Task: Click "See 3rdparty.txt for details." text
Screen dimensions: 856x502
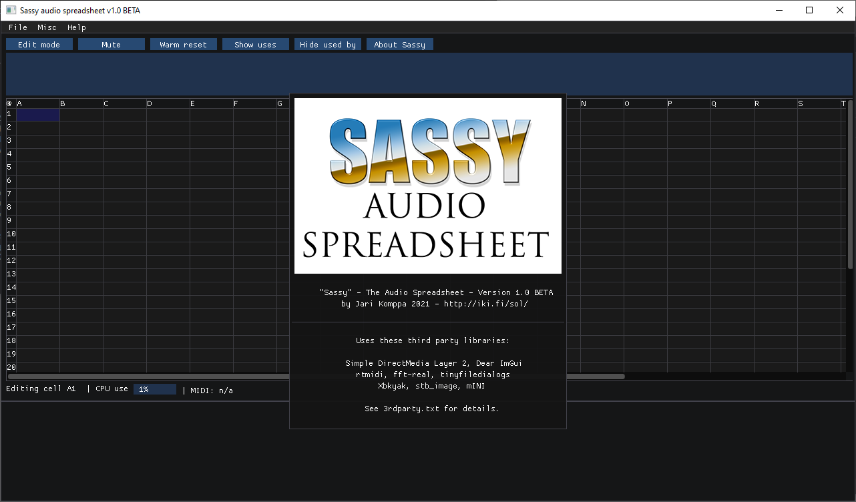Action: (432, 409)
